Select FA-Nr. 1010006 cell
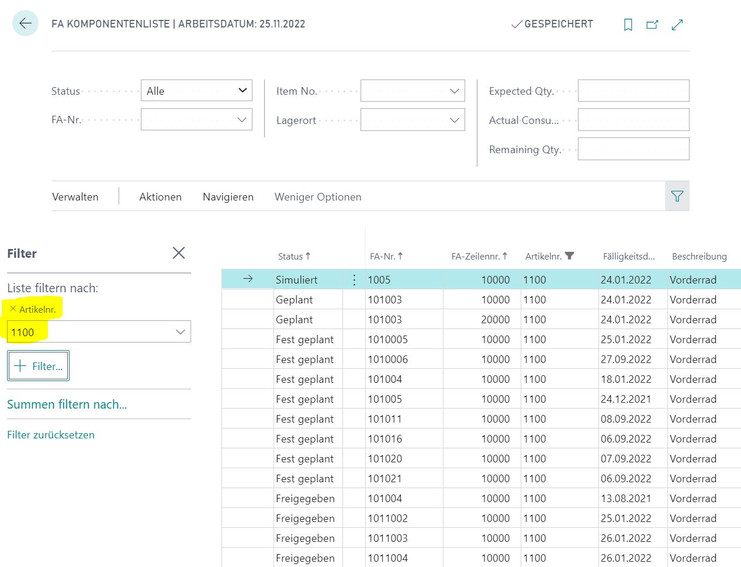This screenshot has width=741, height=567. [x=404, y=359]
